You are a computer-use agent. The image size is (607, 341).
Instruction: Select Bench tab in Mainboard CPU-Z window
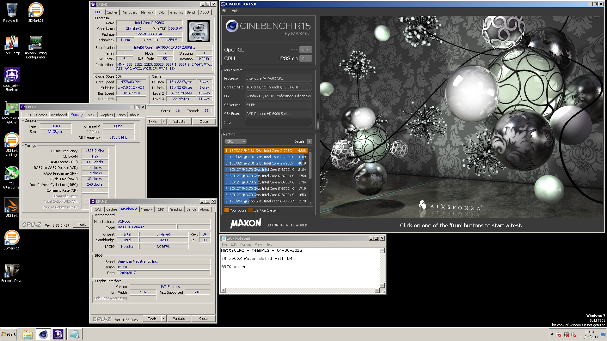pyautogui.click(x=191, y=209)
